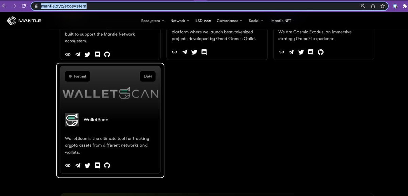Screen dimensions: 408x196
Task: Click the WalletScan whale logo thumbnail
Action: click(x=72, y=120)
